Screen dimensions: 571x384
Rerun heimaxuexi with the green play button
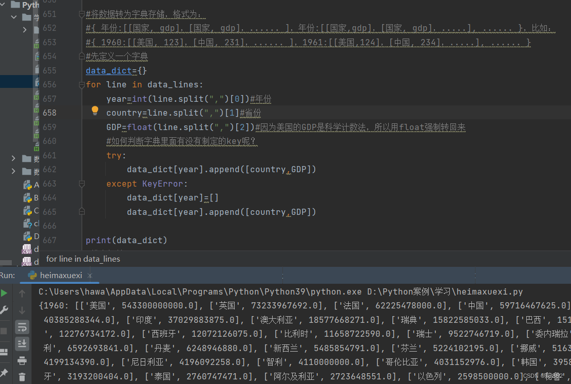[x=4, y=293]
